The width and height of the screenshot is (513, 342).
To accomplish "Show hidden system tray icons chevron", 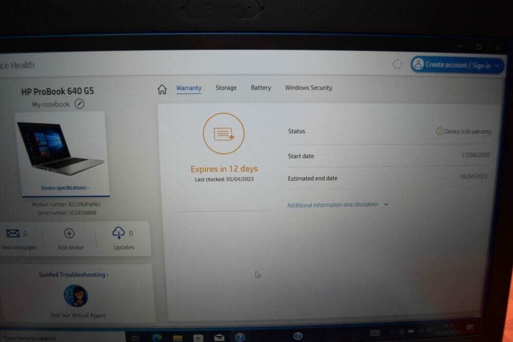I will pos(392,332).
